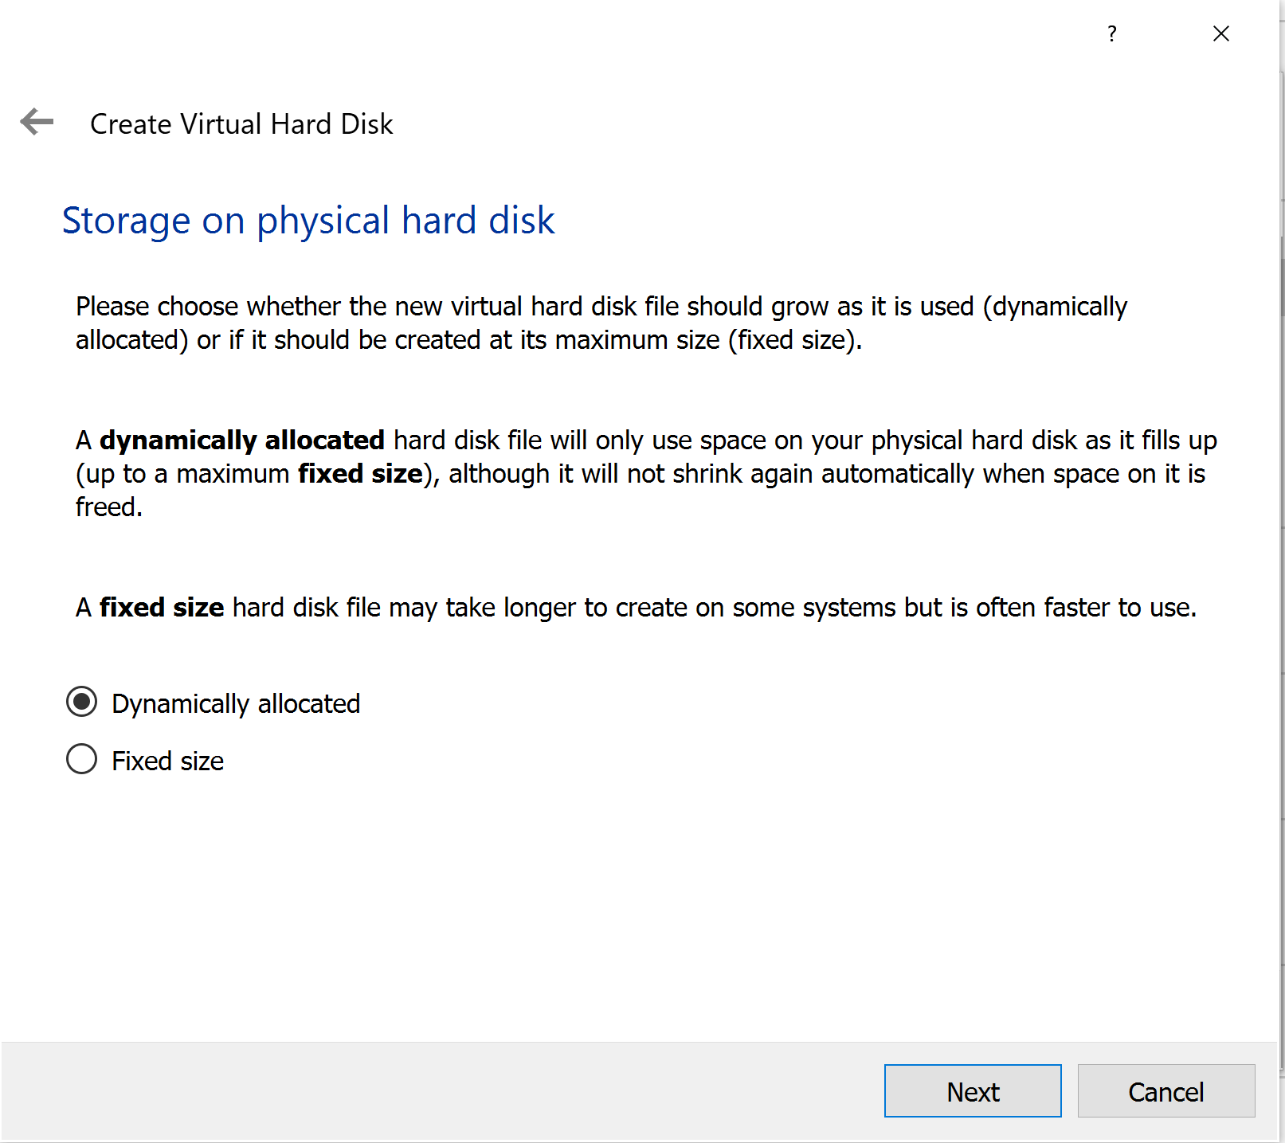Close the Create Virtual Hard Disk dialog
Viewport: 1285px width, 1143px height.
pyautogui.click(x=1220, y=33)
